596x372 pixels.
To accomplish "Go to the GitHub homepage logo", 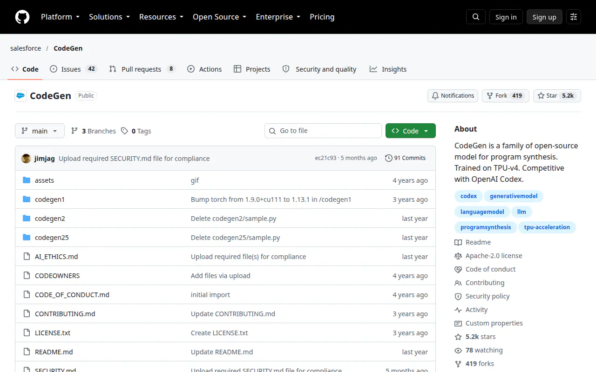I will (x=22, y=17).
